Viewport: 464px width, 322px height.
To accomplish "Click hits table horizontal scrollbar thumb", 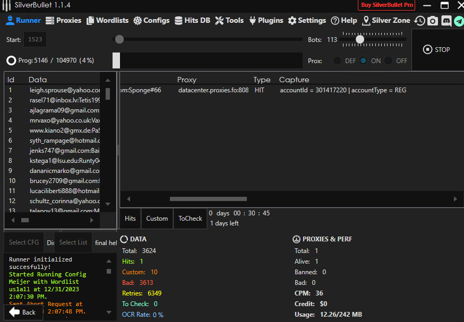I will (x=208, y=199).
